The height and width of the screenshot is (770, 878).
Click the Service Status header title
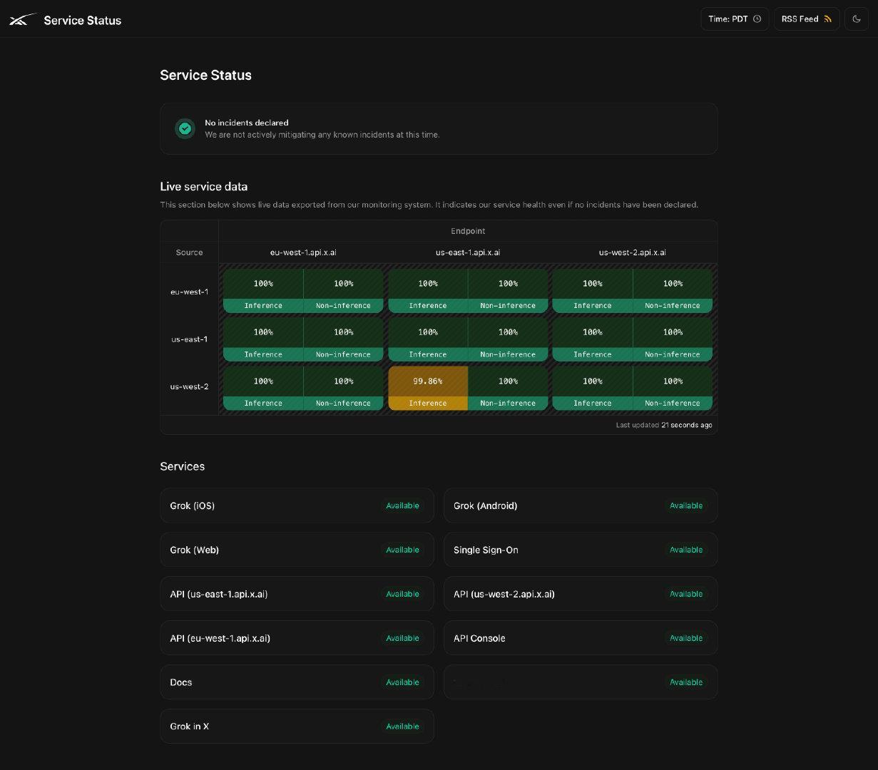tap(83, 20)
